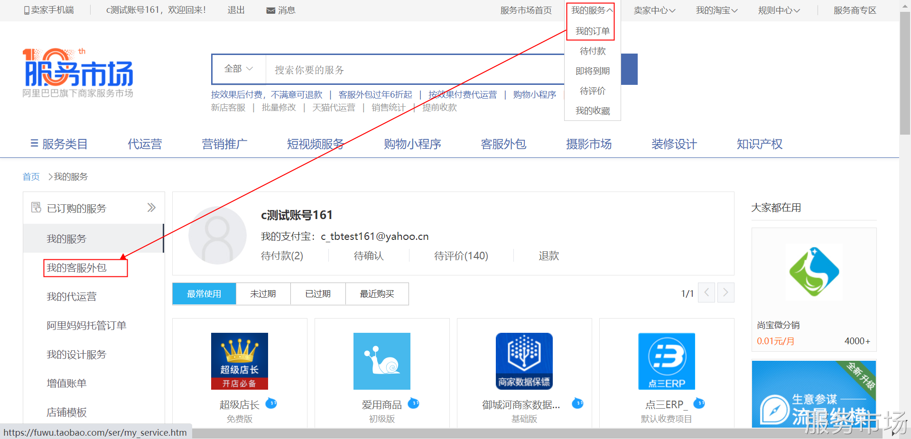Go to 服务市场首页

click(x=526, y=10)
